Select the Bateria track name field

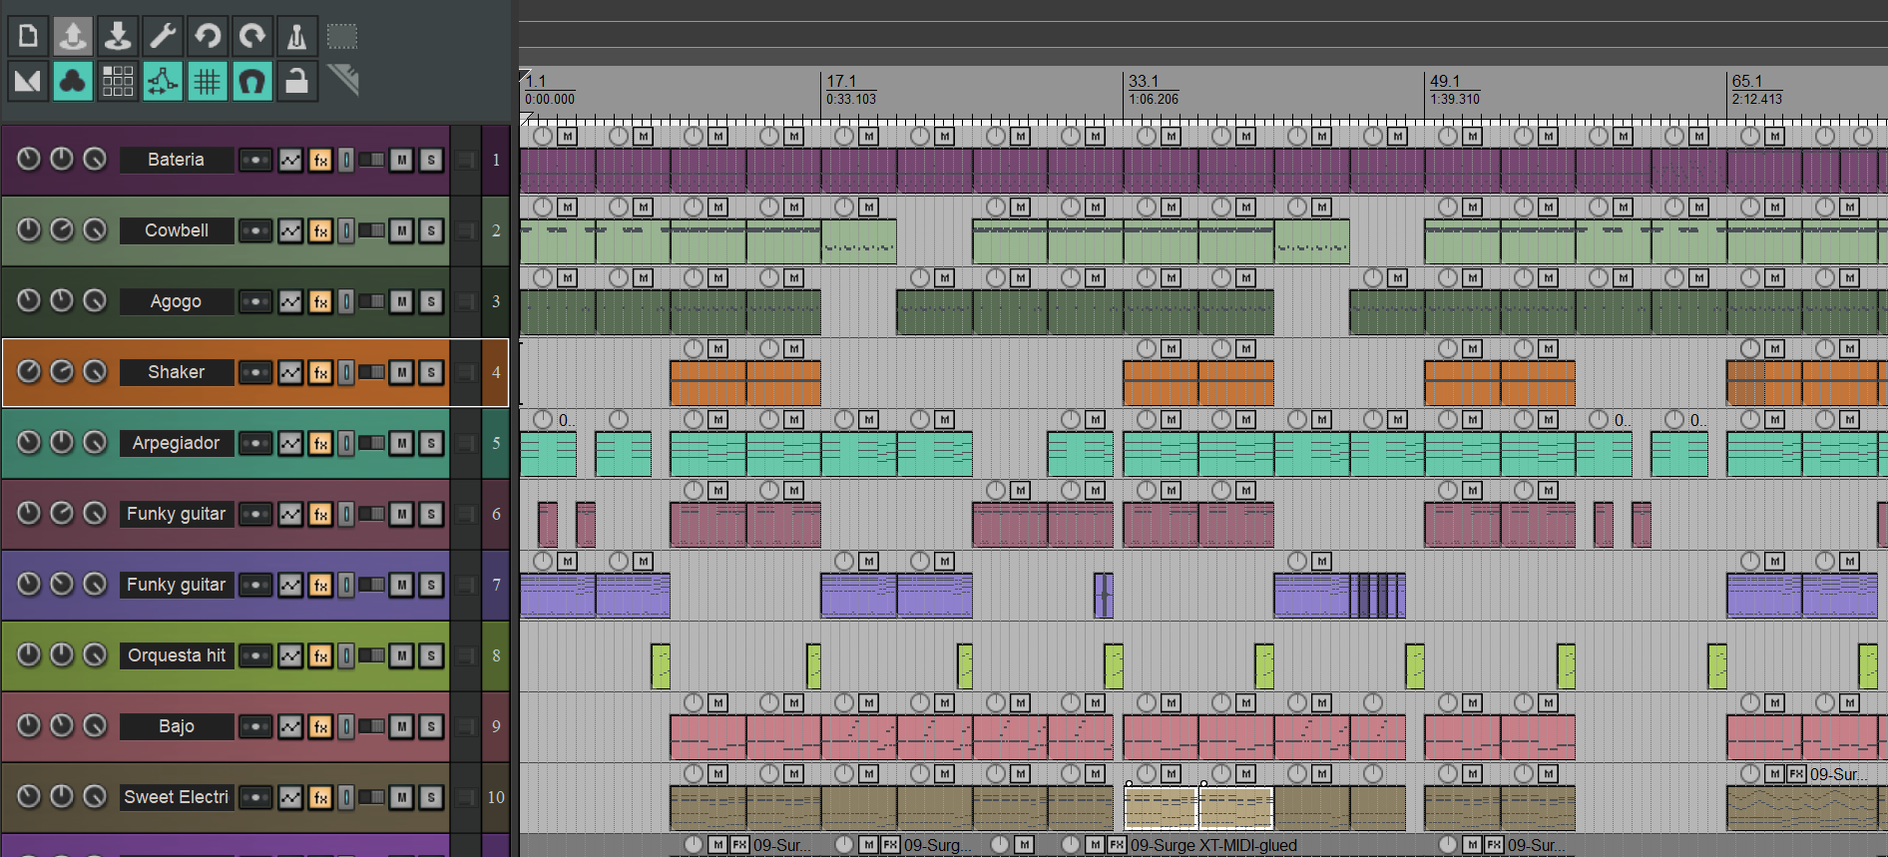pos(177,160)
